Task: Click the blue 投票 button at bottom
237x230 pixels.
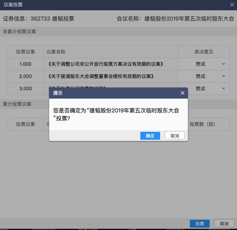Action: [x=200, y=224]
